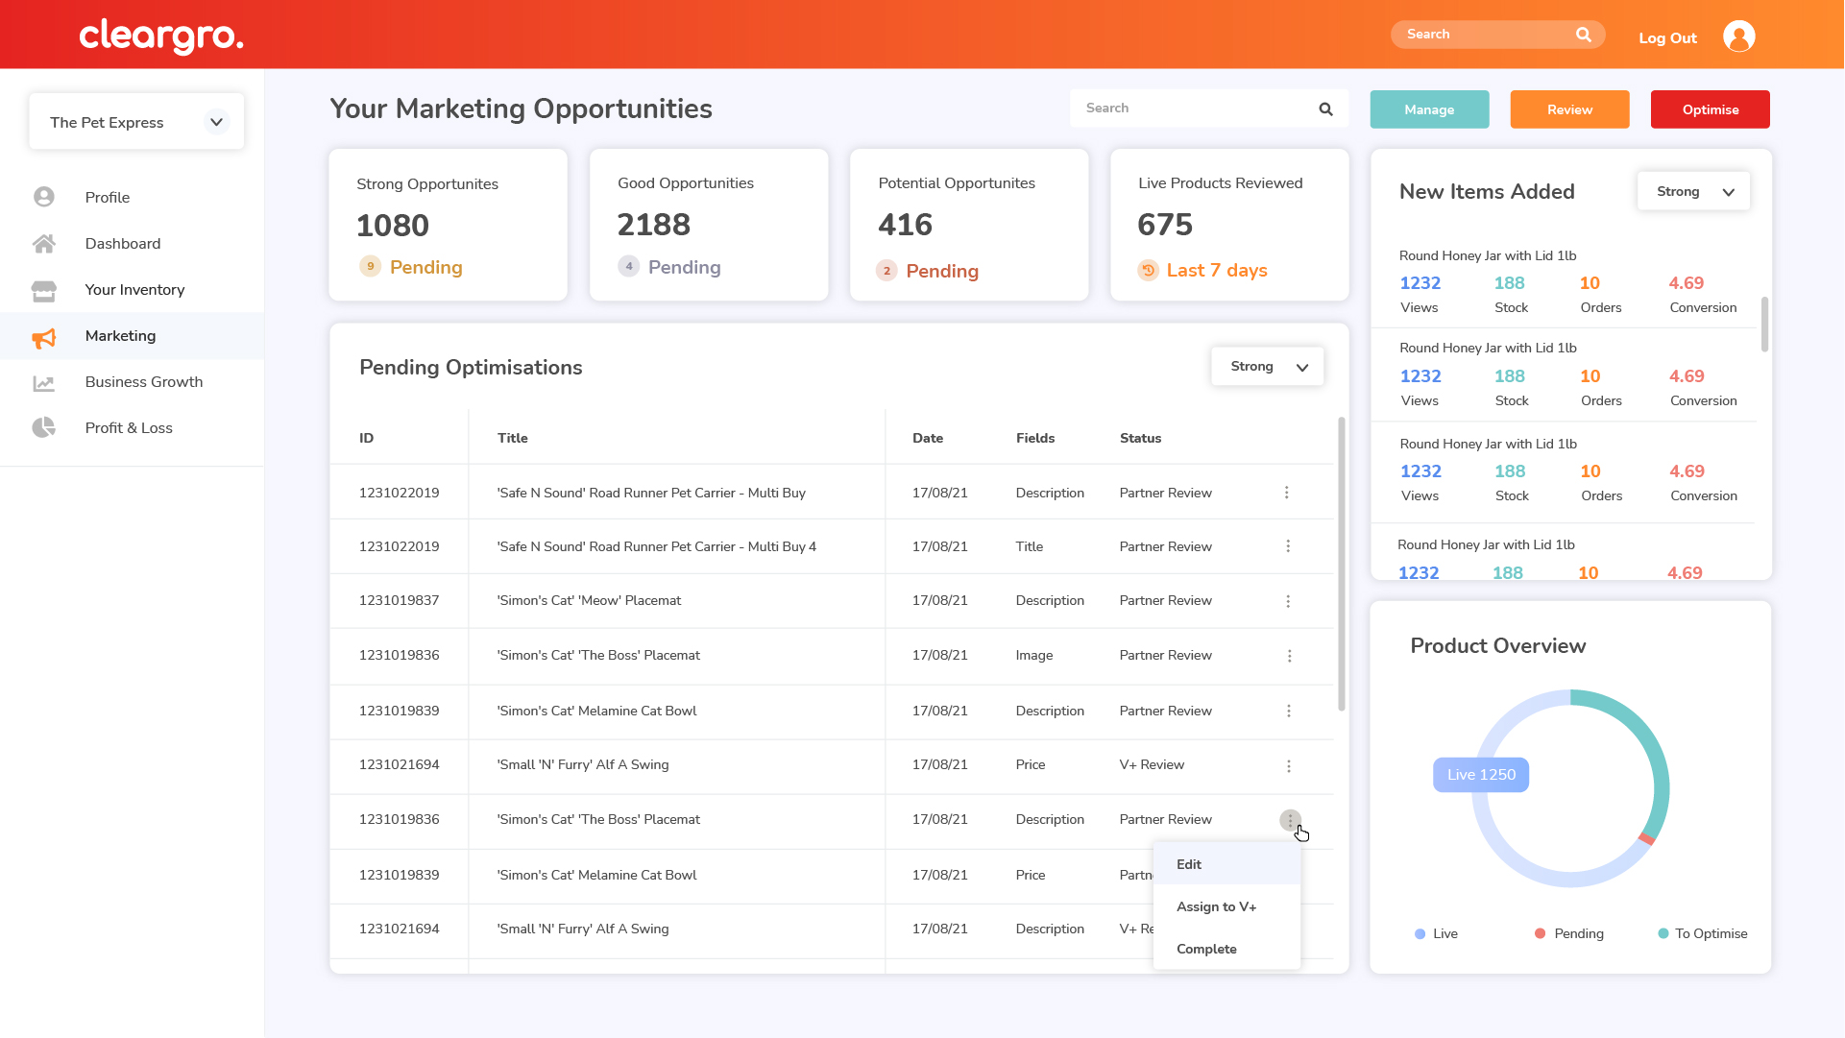Open Strong dropdown in New Items Added
Viewport: 1845px width, 1038px height.
[x=1692, y=192]
